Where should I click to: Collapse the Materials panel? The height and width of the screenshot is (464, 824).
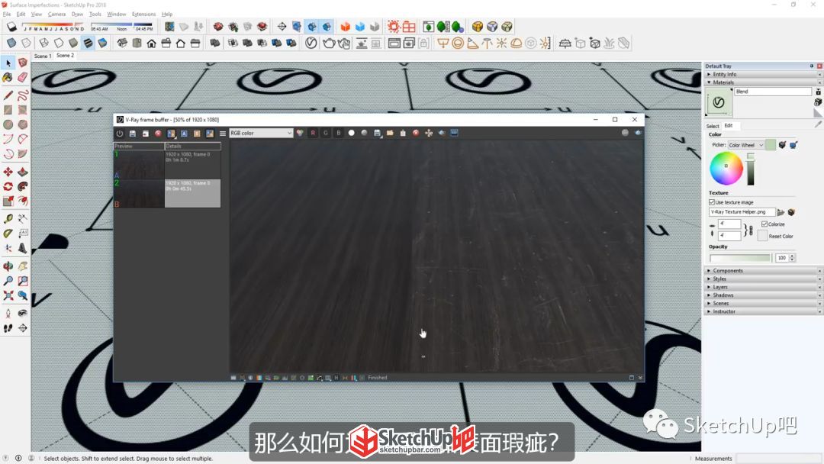click(762, 82)
